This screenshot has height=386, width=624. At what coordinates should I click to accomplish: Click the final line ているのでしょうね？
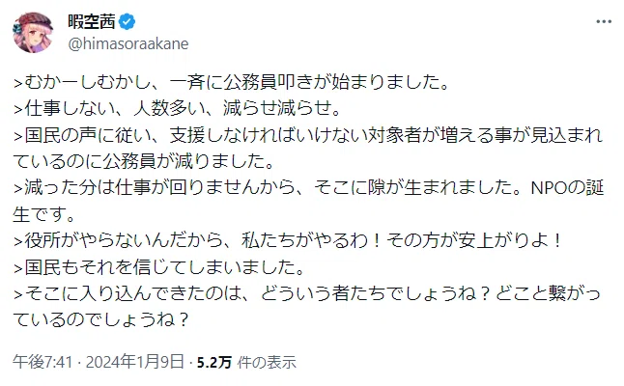click(x=101, y=319)
